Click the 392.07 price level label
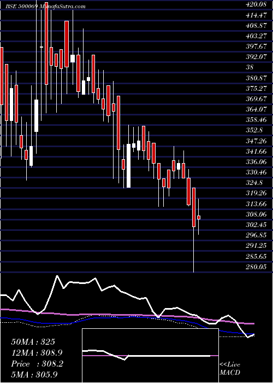Viewport: 273px width, 383px height. click(256, 57)
